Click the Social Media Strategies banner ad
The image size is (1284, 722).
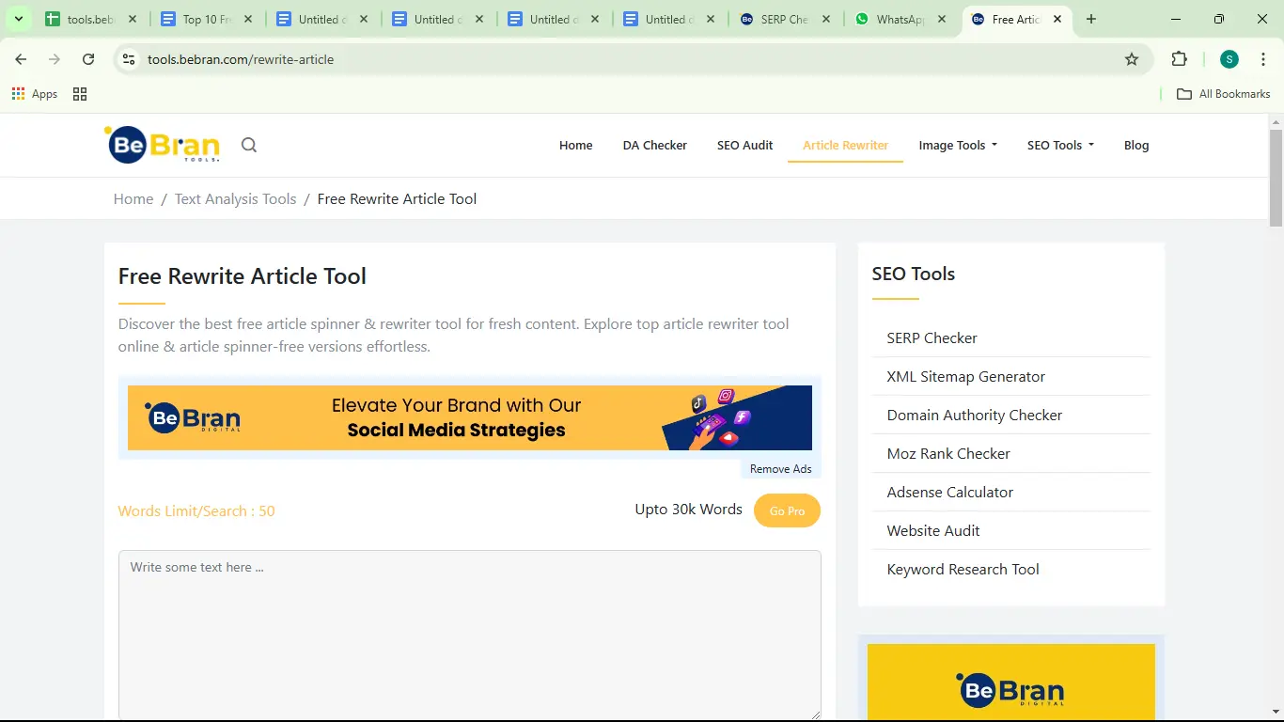click(470, 417)
